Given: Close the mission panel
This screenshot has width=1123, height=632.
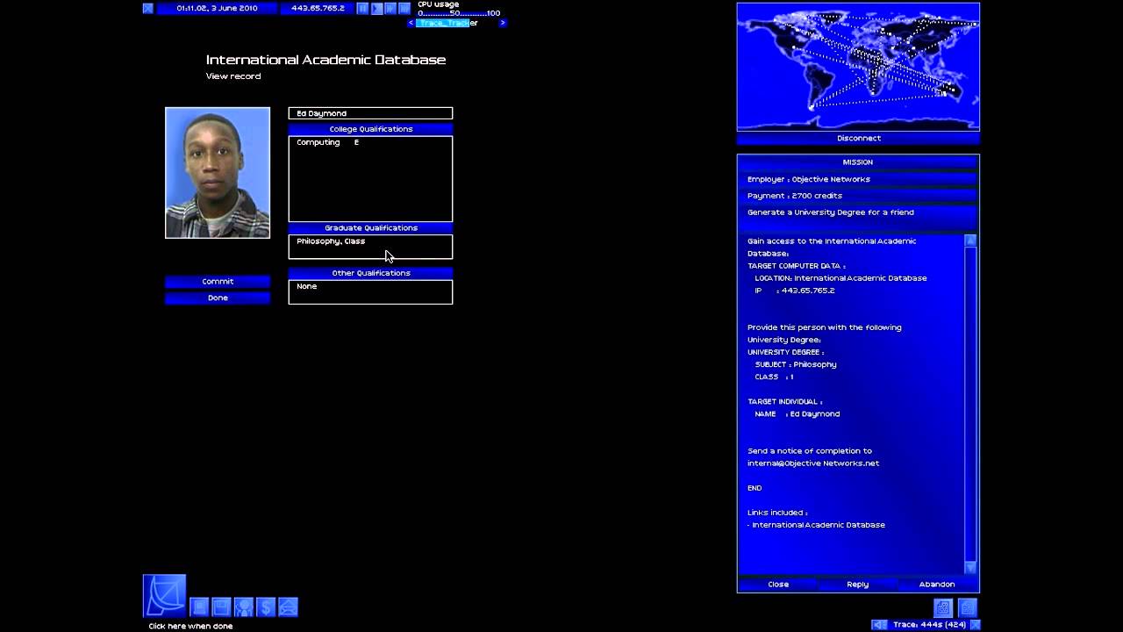Looking at the screenshot, I should tap(778, 585).
